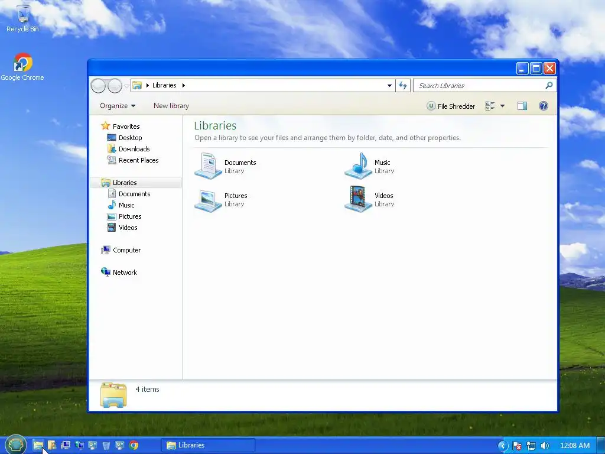
Task: Select Favorites in the navigation pane
Action: (126, 127)
